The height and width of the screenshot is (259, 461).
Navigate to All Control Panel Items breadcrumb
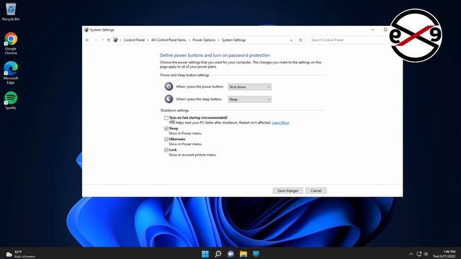point(169,40)
